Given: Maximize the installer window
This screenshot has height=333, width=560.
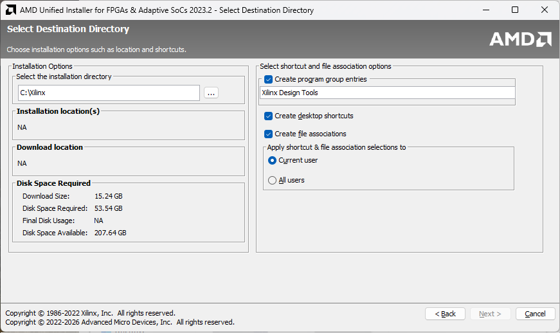Looking at the screenshot, I should click(x=514, y=10).
